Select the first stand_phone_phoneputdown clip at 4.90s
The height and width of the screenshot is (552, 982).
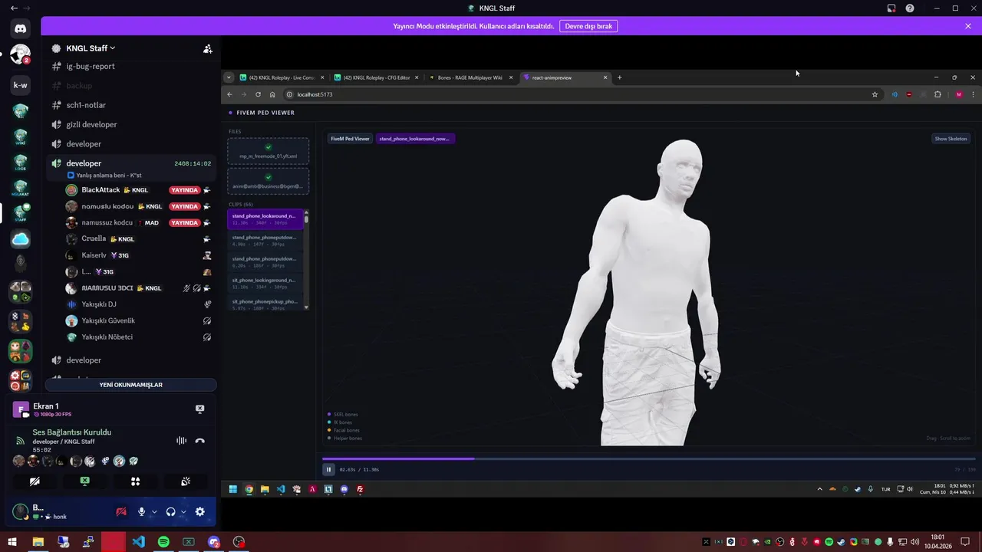(x=265, y=241)
